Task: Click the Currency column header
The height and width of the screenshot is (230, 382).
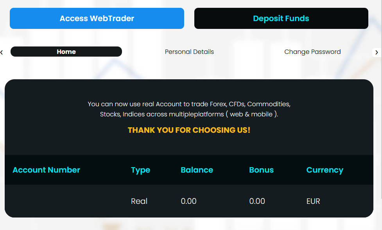Action: tap(325, 170)
